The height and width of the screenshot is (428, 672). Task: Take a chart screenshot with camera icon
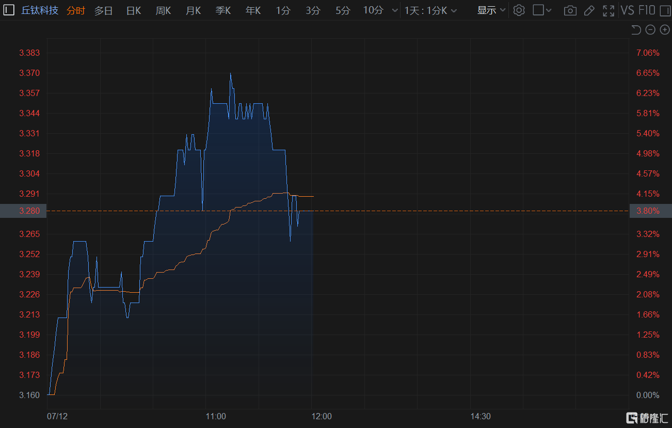(x=570, y=10)
